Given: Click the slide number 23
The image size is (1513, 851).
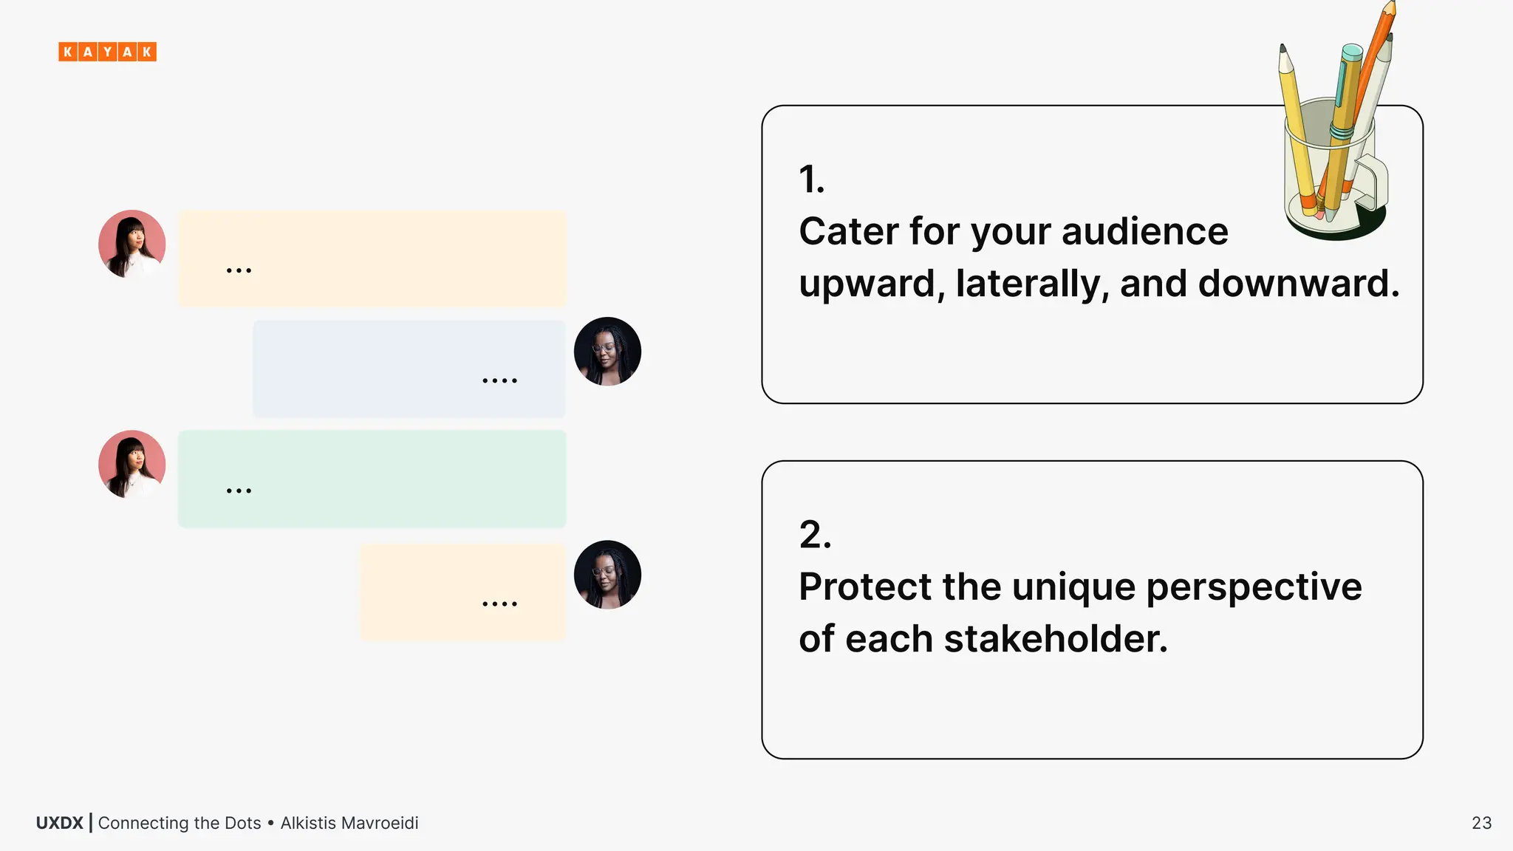Looking at the screenshot, I should [1481, 823].
